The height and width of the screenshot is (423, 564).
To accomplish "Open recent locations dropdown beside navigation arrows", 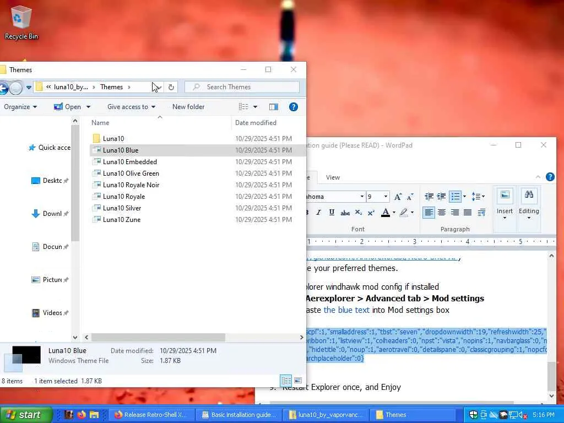I will point(29,88).
